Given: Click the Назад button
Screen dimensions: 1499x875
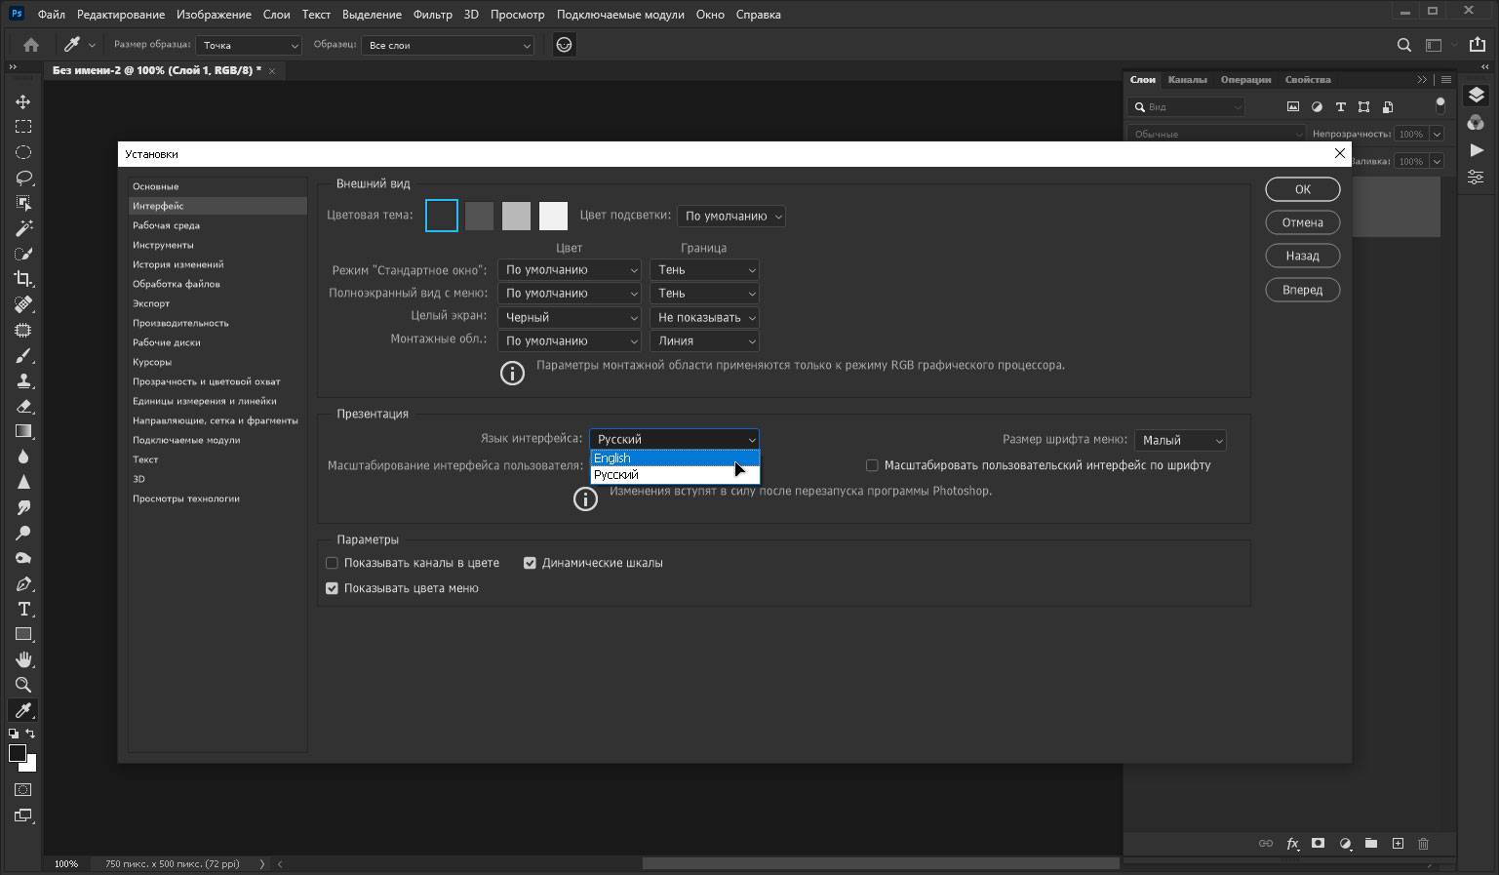Looking at the screenshot, I should (1303, 256).
